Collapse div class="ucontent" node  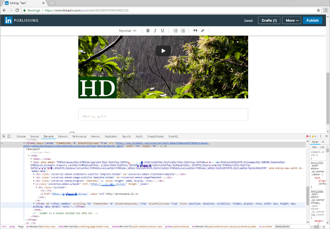pos(36,187)
